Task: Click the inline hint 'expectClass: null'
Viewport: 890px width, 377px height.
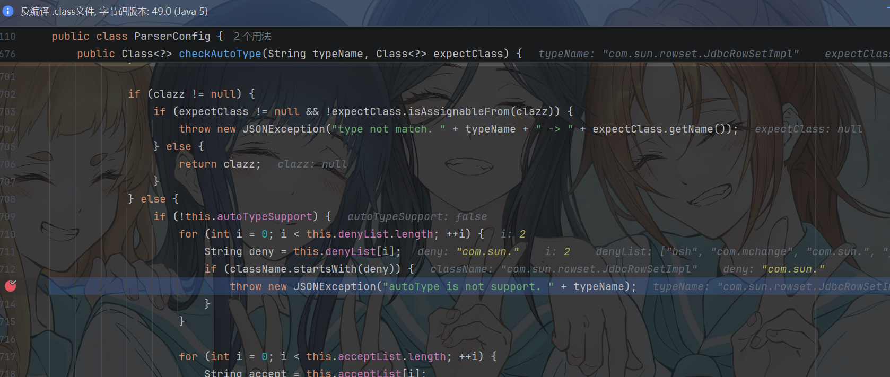Action: point(808,129)
